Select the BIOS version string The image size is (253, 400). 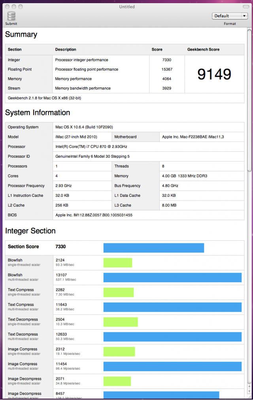coord(94,215)
